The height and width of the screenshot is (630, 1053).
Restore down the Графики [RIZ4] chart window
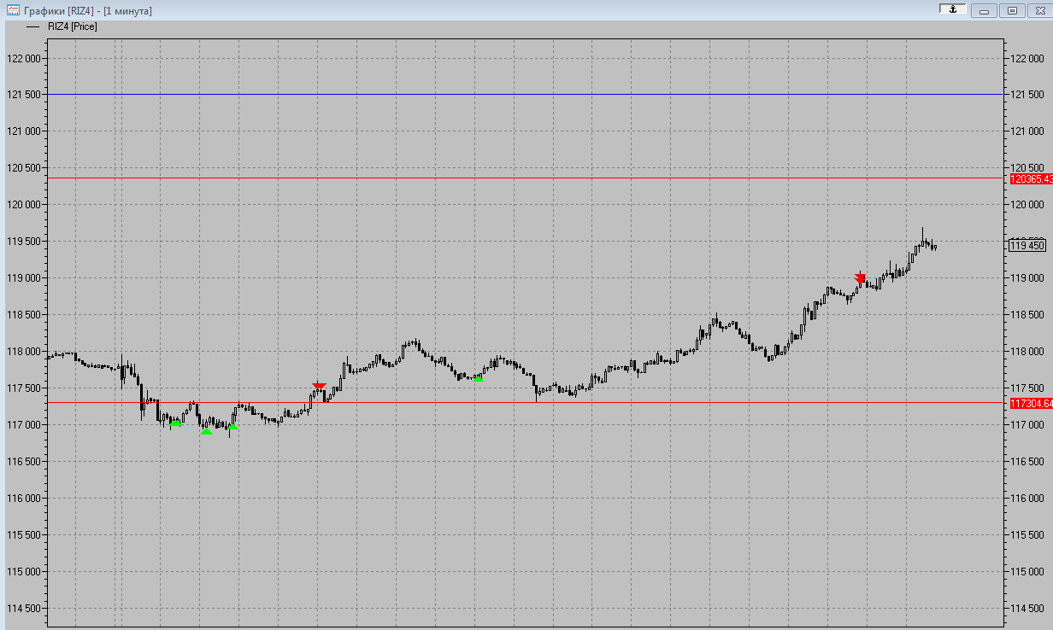click(x=1012, y=10)
